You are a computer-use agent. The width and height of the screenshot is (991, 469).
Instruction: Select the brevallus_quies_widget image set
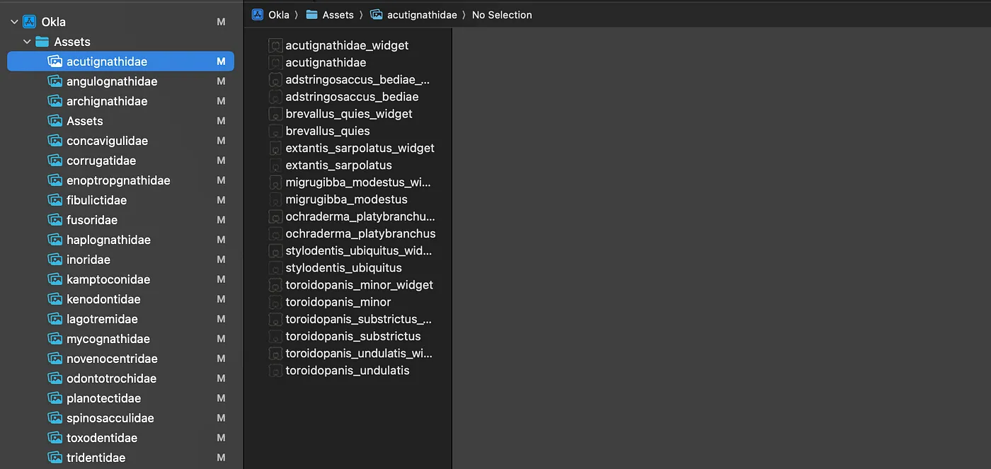349,114
